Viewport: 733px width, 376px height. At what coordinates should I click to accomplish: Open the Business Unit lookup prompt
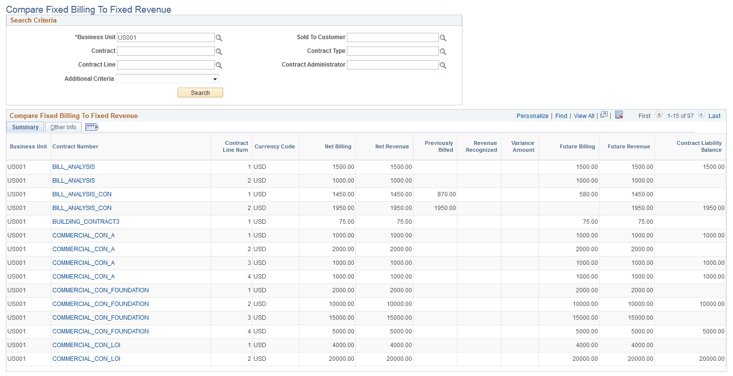(219, 37)
